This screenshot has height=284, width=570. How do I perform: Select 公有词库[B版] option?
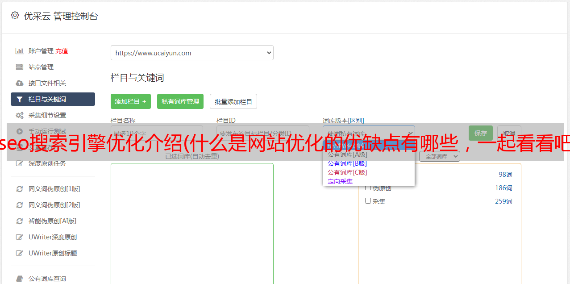pyautogui.click(x=347, y=163)
